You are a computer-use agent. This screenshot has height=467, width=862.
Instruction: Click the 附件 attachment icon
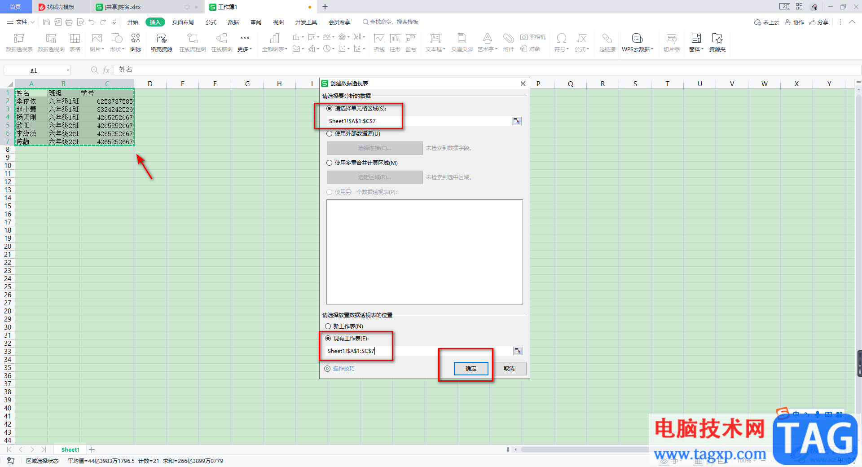pyautogui.click(x=508, y=43)
